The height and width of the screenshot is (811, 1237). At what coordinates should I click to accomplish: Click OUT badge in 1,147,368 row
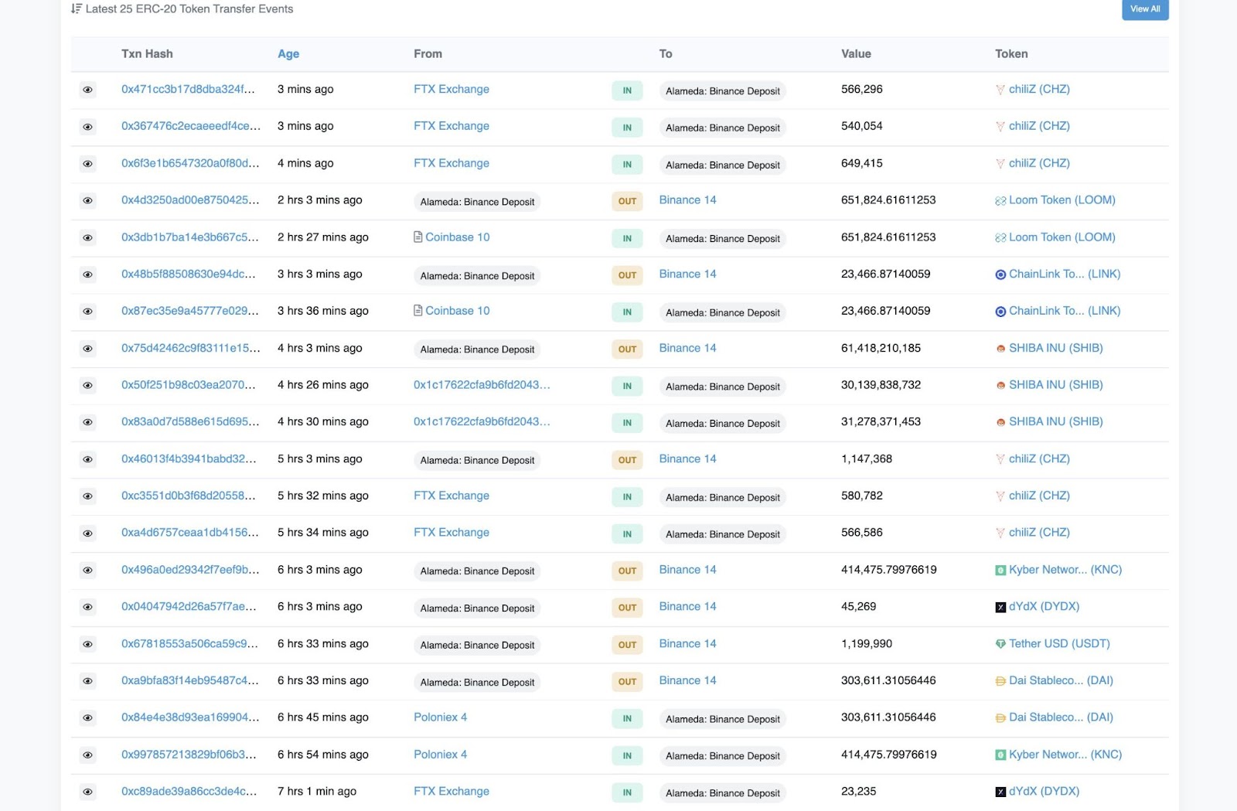click(x=627, y=460)
